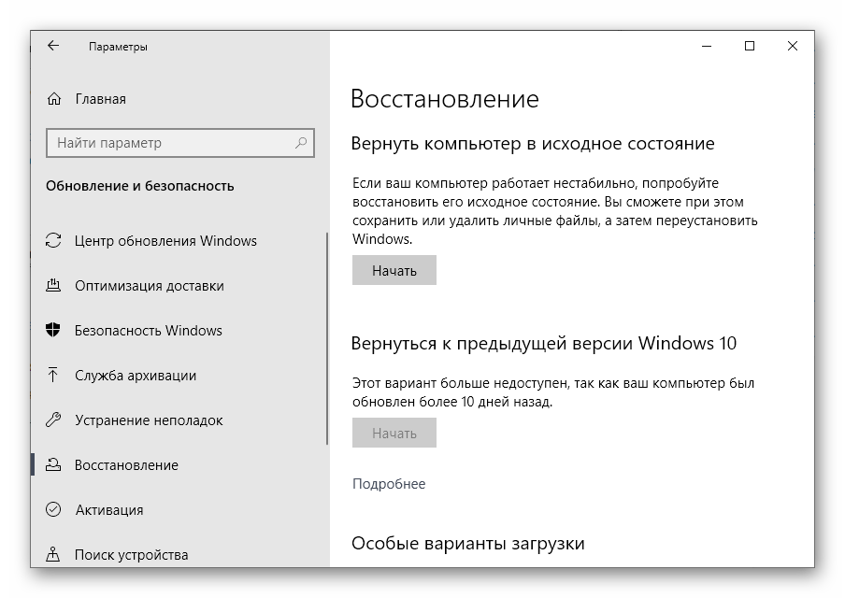Select Оптимизация доставки in sidebar

coord(150,286)
